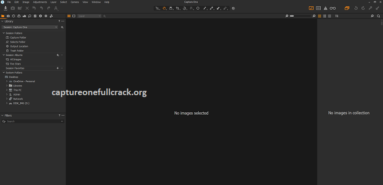Open the Adjustments clipboard tool tab
The image size is (383, 185).
(x=35, y=16)
